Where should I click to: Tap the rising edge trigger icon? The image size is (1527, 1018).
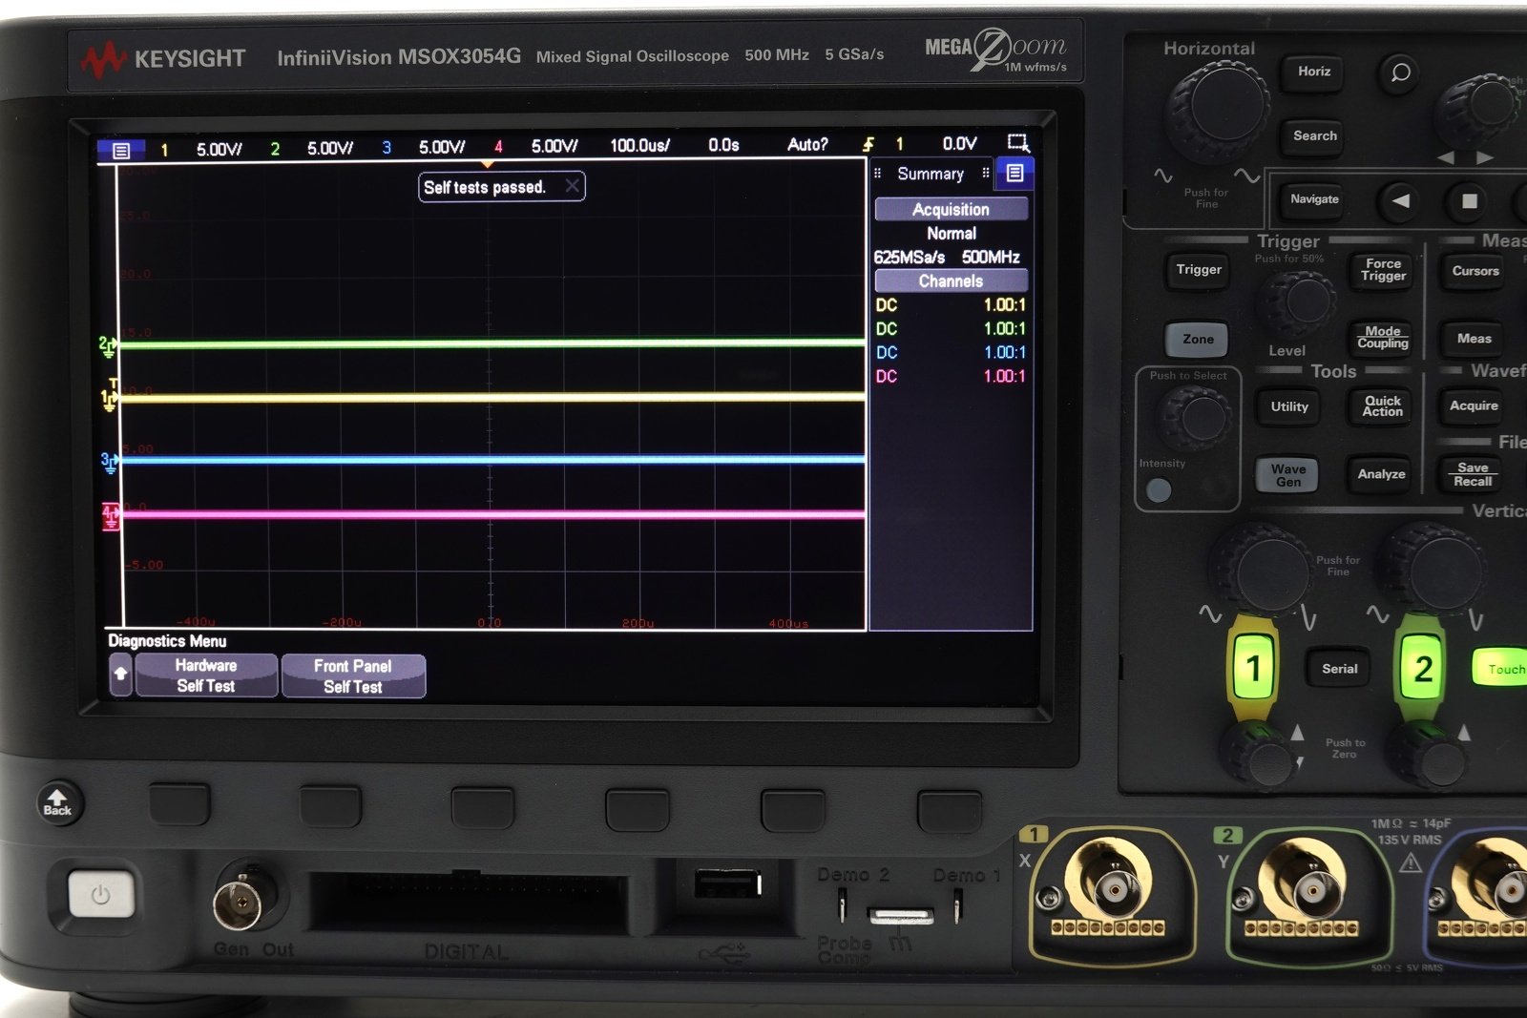[868, 144]
